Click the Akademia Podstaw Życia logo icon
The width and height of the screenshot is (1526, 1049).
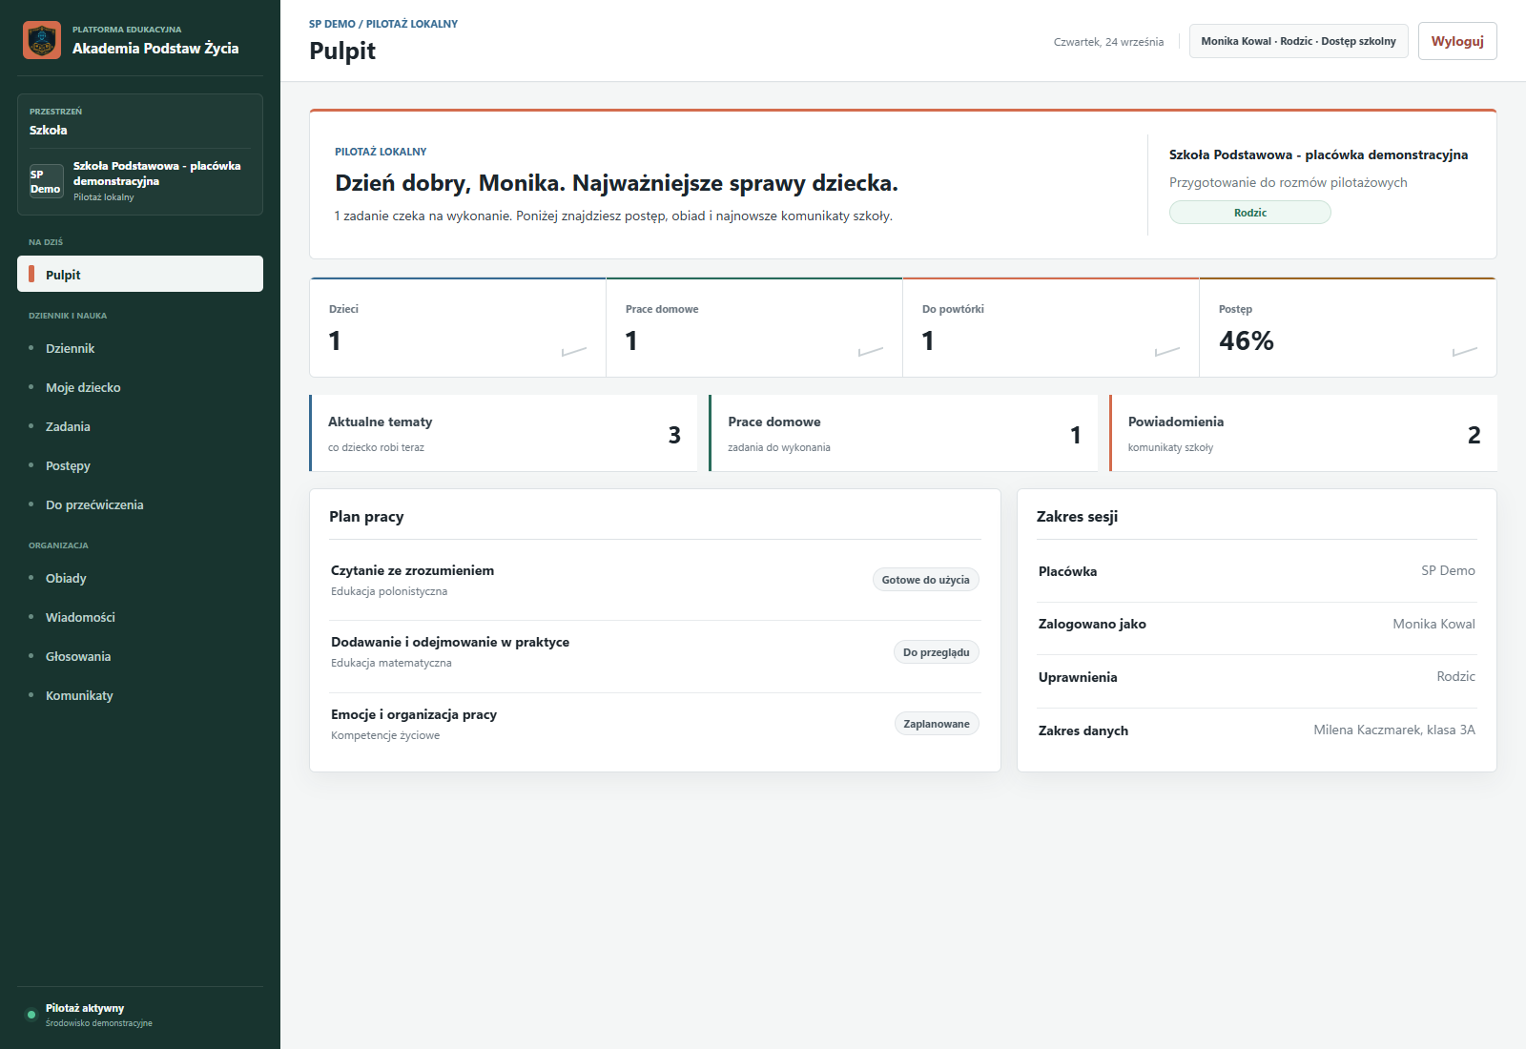point(42,40)
